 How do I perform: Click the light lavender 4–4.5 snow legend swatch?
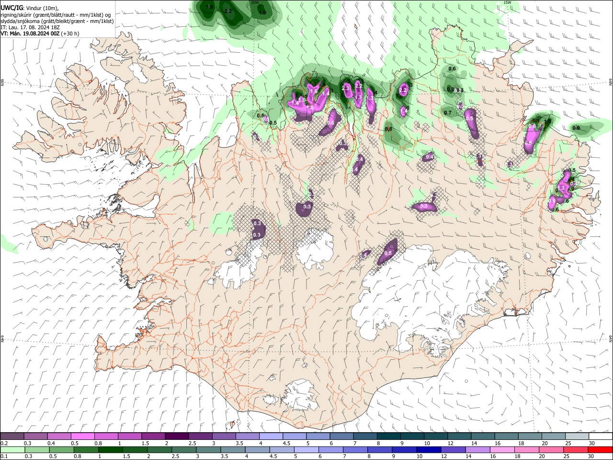point(271,437)
